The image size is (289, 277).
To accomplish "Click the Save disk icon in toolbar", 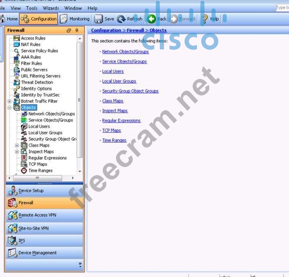I will 99,19.
